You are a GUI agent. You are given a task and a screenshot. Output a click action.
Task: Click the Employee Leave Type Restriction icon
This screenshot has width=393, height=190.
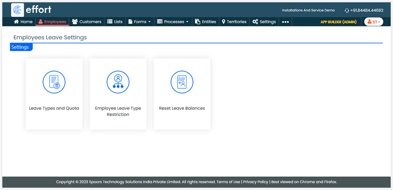118,82
